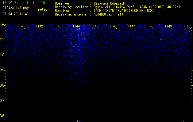Click the 1146 time axis label
The height and width of the screenshot is (122, 193).
tap(113, 26)
